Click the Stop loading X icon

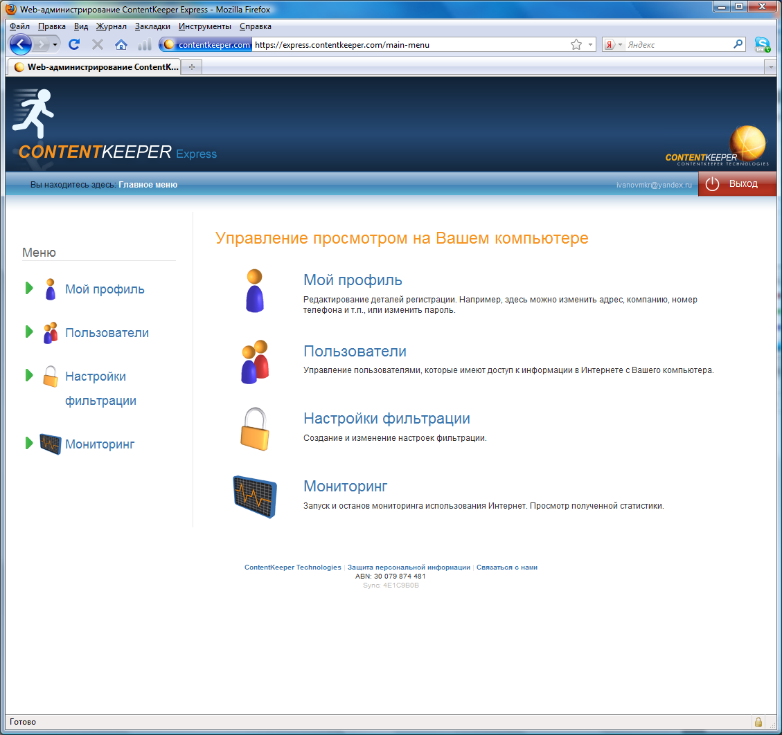coord(98,45)
